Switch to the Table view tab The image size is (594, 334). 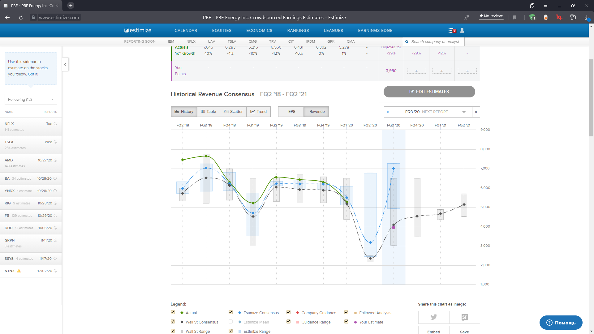coord(209,112)
